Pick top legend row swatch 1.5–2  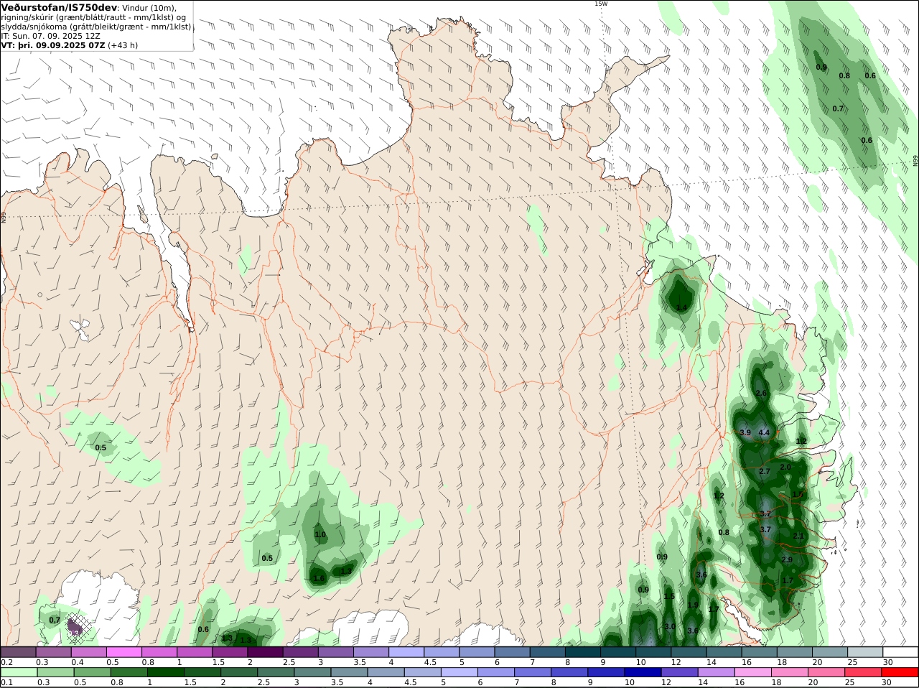(x=229, y=652)
